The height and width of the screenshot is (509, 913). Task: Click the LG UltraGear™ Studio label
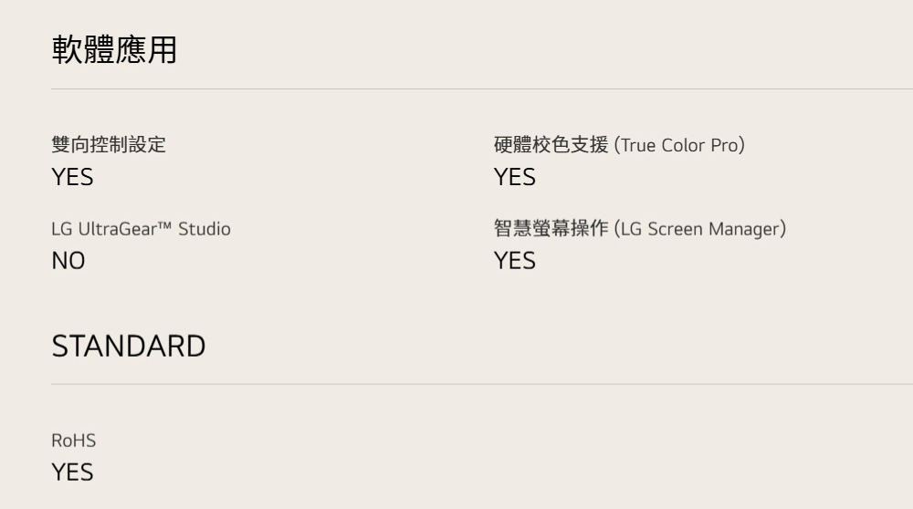click(141, 229)
